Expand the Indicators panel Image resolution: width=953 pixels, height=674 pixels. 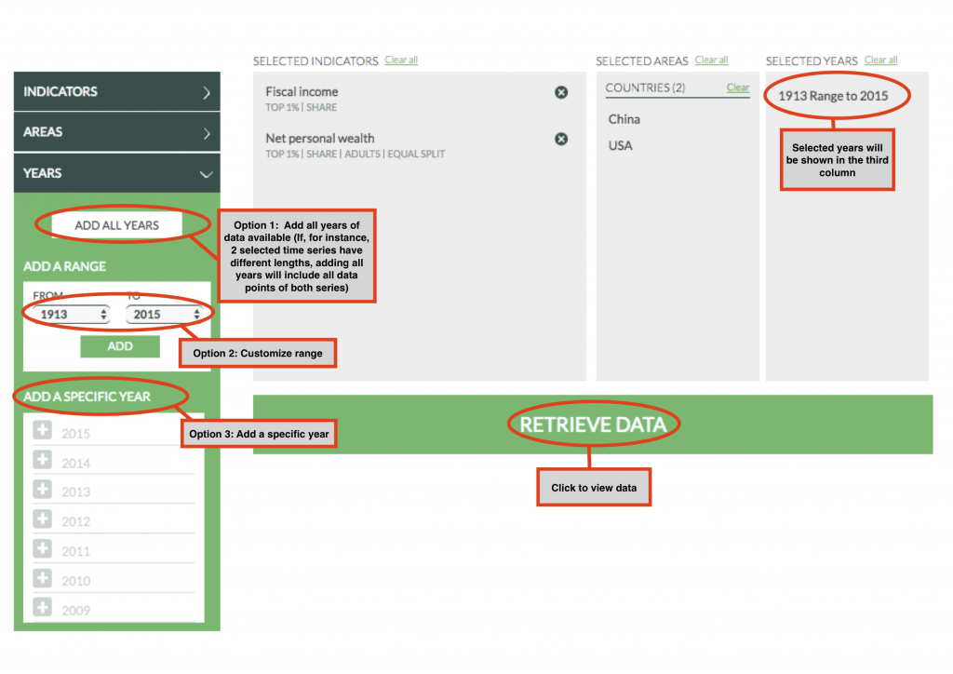click(116, 92)
